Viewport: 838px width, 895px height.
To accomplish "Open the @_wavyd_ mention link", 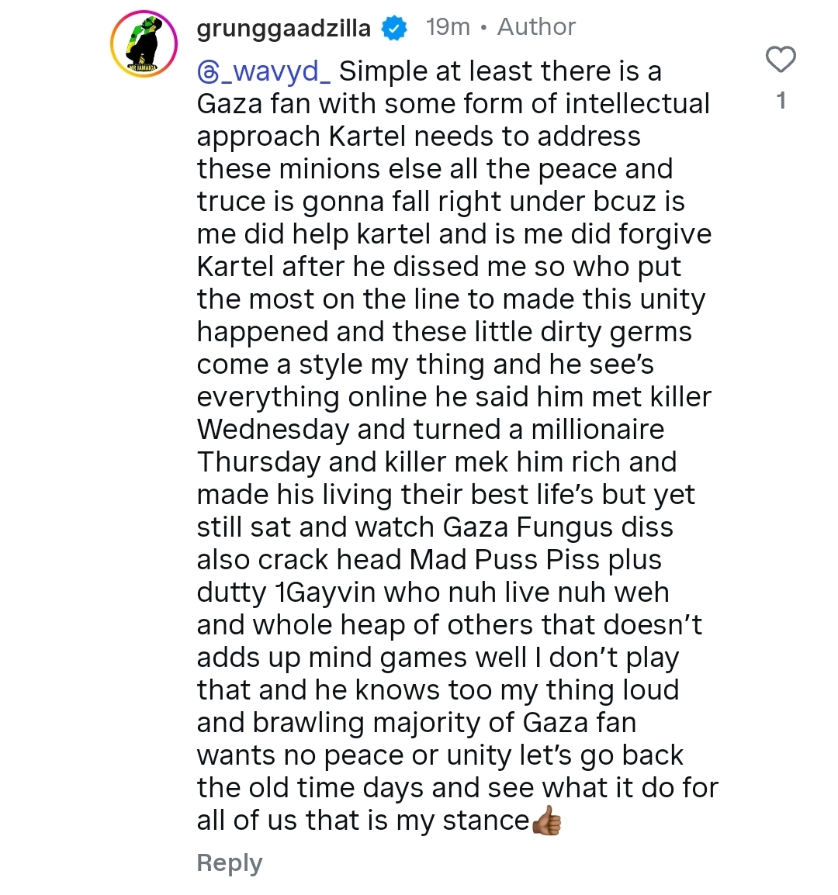I will [x=265, y=71].
